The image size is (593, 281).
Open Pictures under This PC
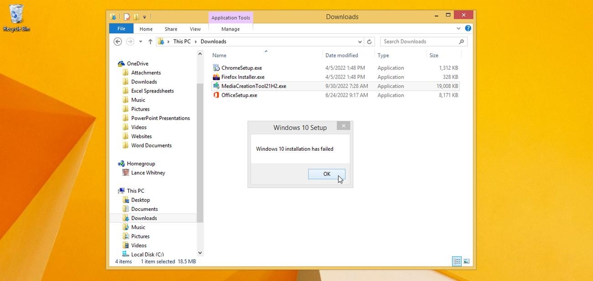coord(140,236)
